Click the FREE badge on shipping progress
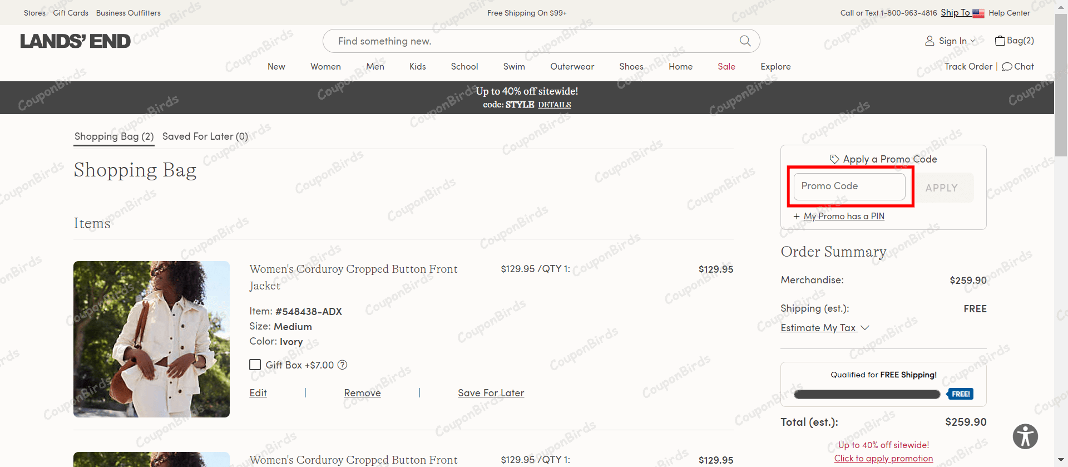The height and width of the screenshot is (467, 1068). click(x=960, y=394)
